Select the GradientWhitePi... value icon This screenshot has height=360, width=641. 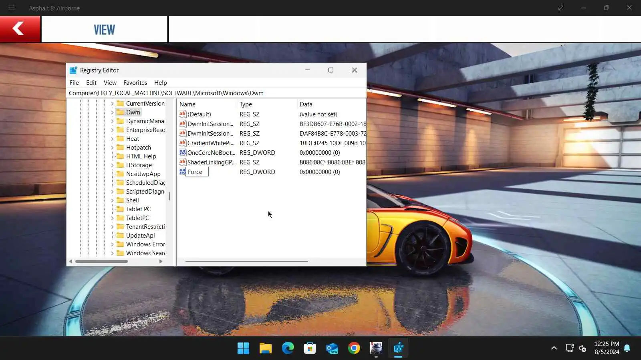click(183, 143)
